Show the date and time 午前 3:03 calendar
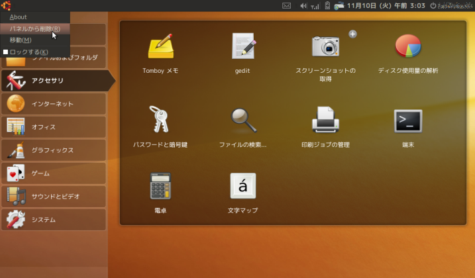 (386, 5)
